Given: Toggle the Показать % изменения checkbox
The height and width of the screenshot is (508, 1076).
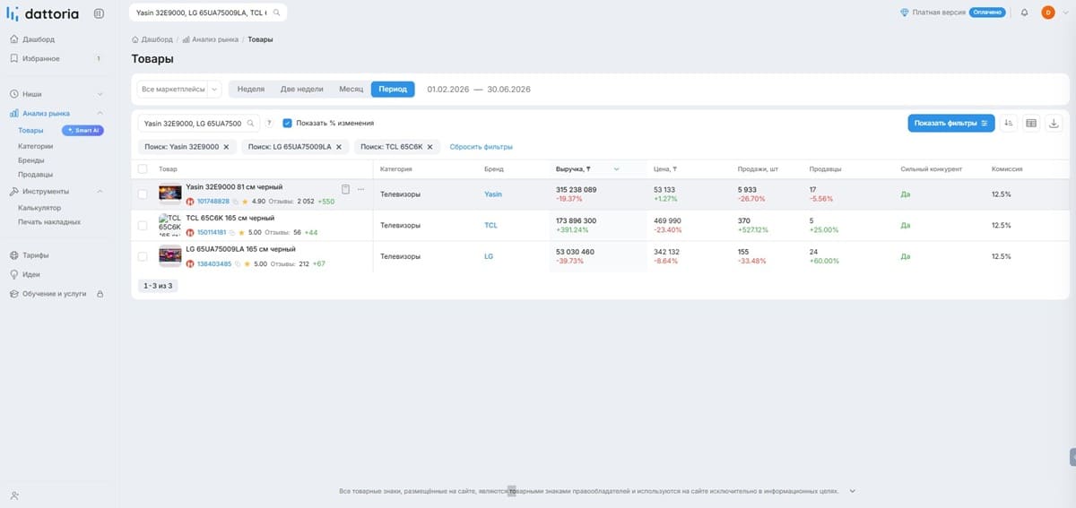Looking at the screenshot, I should 287,123.
